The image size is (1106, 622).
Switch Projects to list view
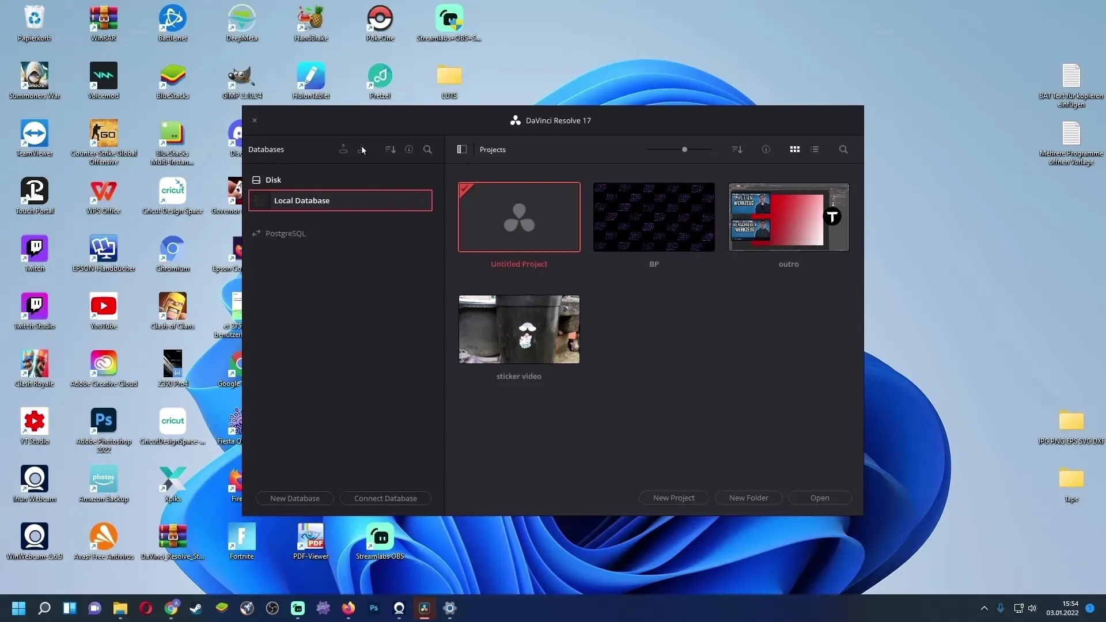[x=815, y=149]
